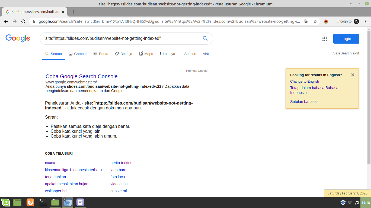Image resolution: width=371 pixels, height=208 pixels.
Task: Click Tetap dalam bahasa Bahasa Indonesia
Action: (314, 90)
